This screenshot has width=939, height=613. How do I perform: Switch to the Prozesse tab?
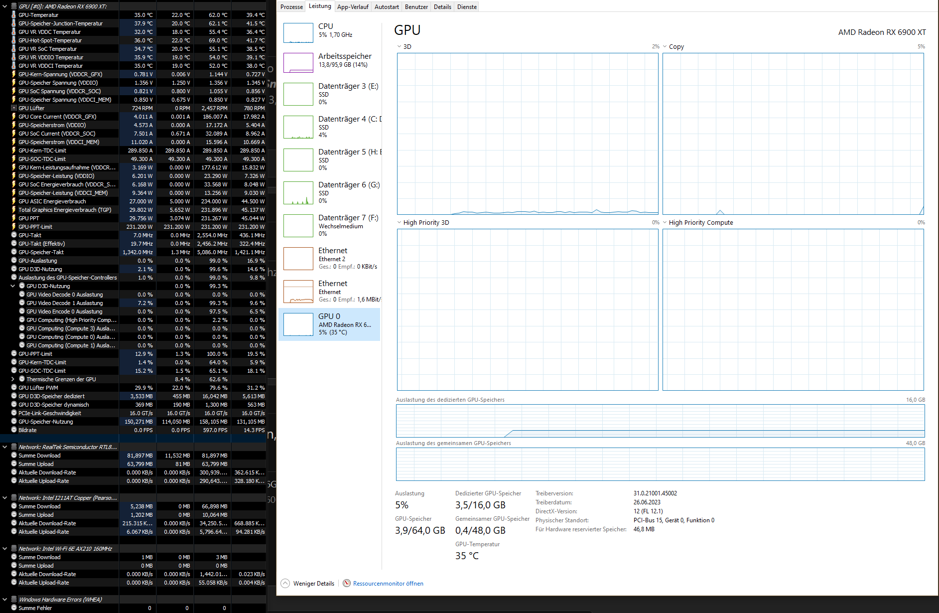pos(291,7)
